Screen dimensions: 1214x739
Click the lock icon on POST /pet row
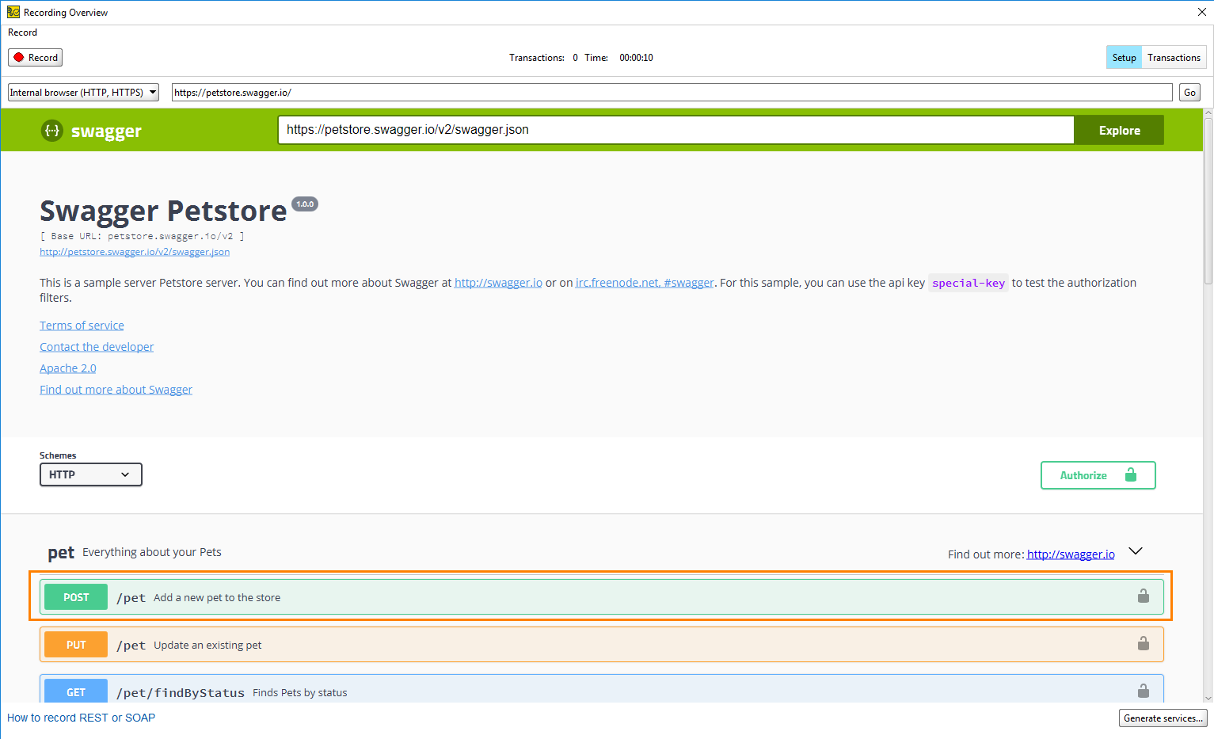point(1143,596)
